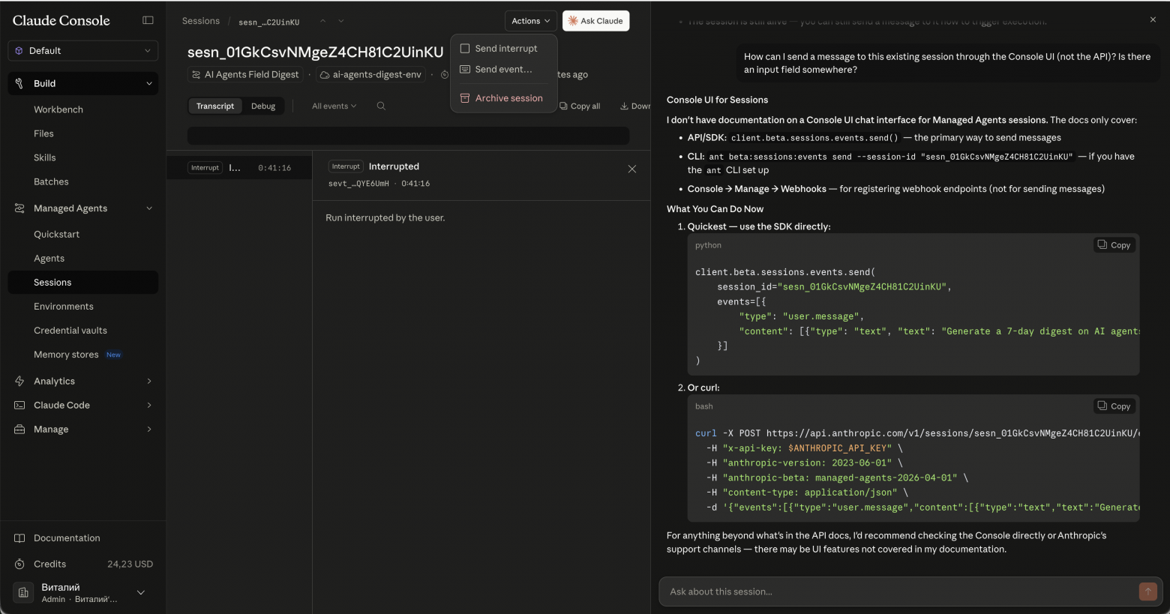Open the Files page

click(43, 133)
